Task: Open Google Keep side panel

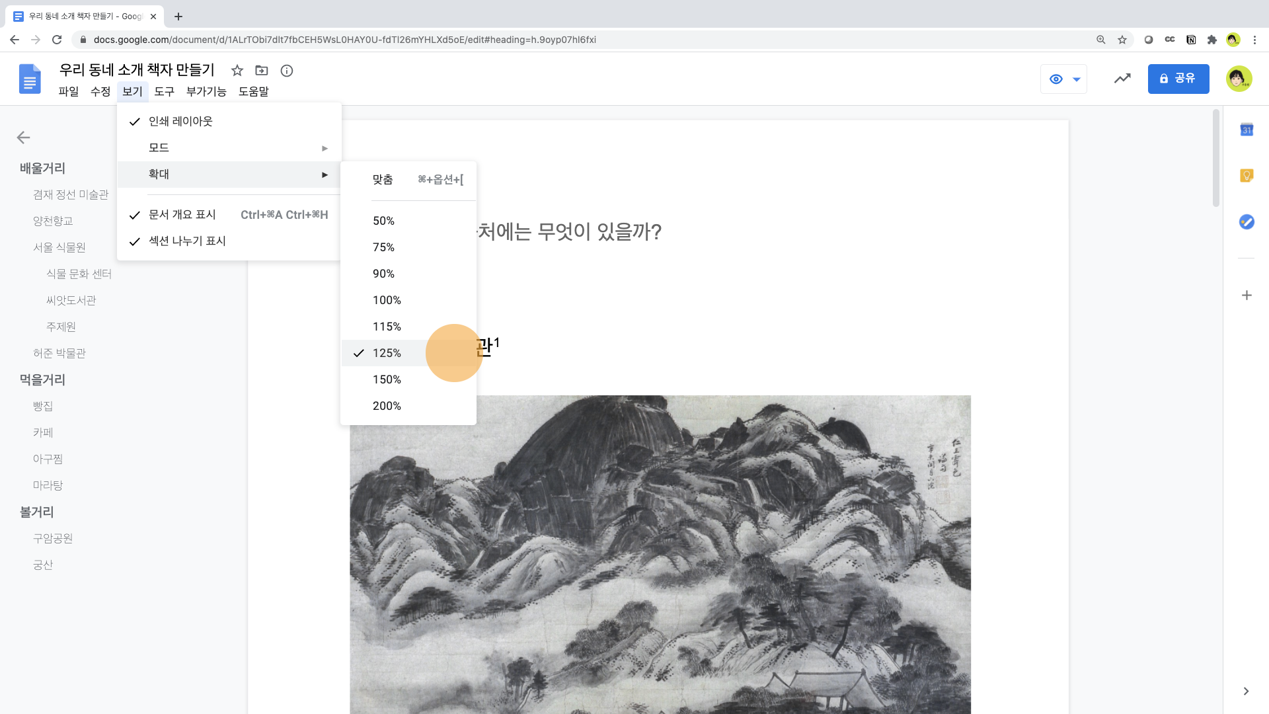Action: (x=1247, y=176)
